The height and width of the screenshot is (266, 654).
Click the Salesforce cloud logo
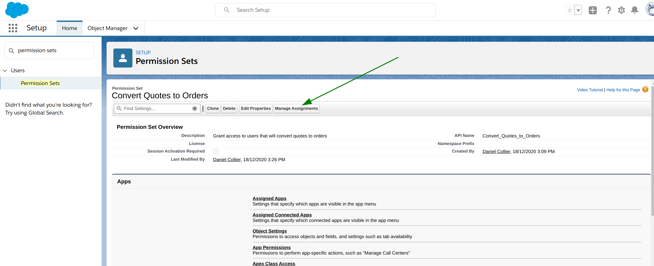click(17, 10)
